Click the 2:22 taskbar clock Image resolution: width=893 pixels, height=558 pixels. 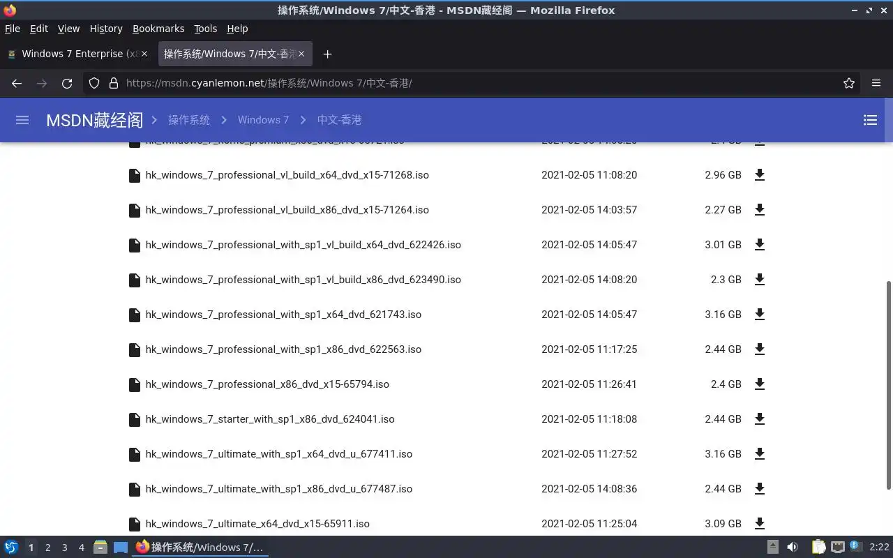[x=879, y=548]
